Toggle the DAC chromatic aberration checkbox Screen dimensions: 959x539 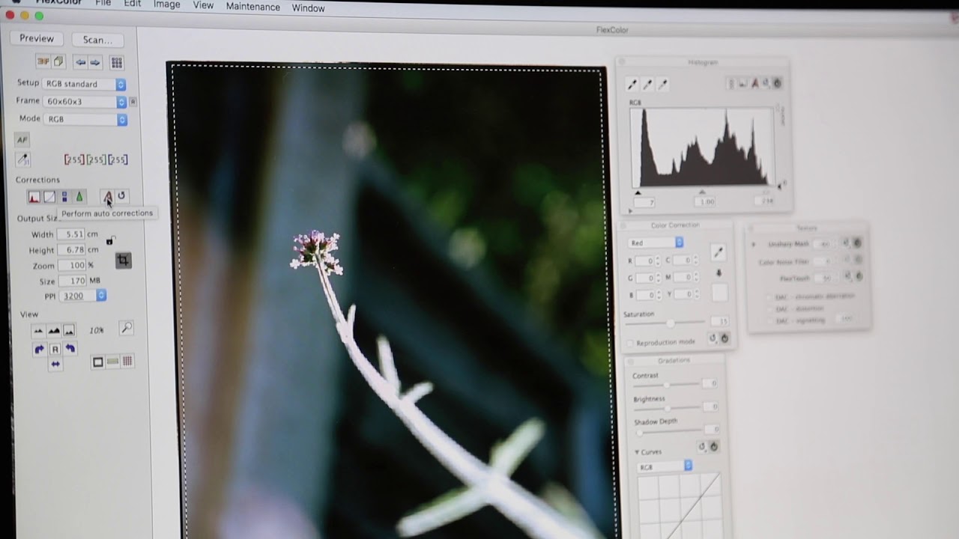pyautogui.click(x=769, y=296)
